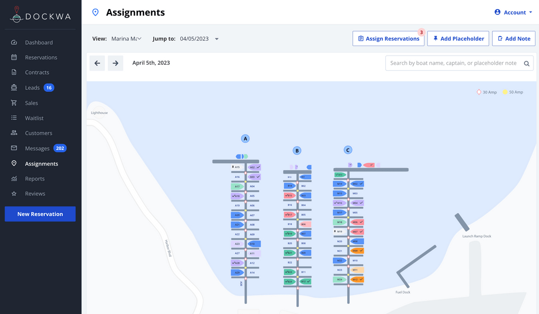Click the empty slip M20

pos(340,241)
